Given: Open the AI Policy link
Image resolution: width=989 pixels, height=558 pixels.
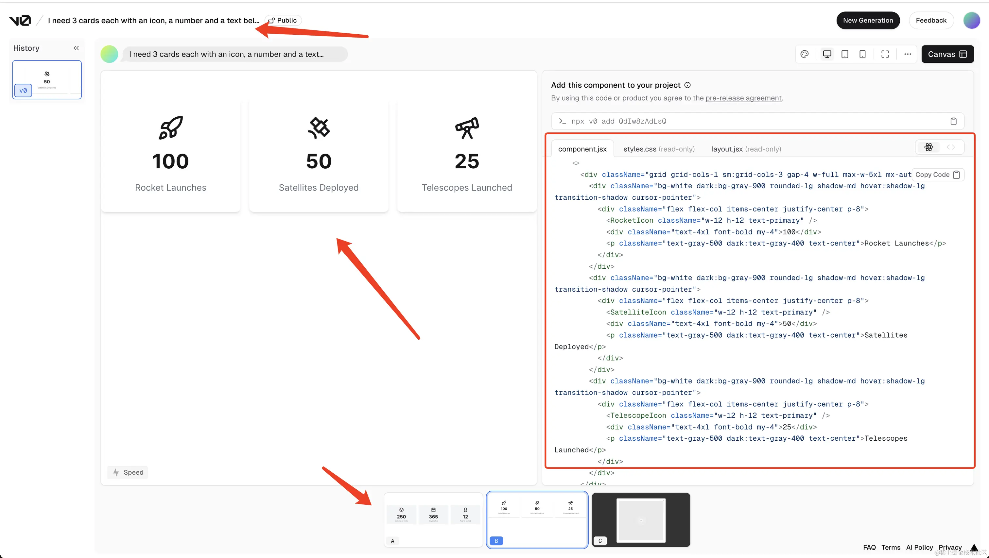Looking at the screenshot, I should pos(919,547).
